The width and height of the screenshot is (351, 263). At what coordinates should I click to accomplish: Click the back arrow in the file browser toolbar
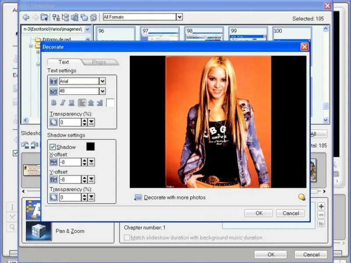(26, 17)
